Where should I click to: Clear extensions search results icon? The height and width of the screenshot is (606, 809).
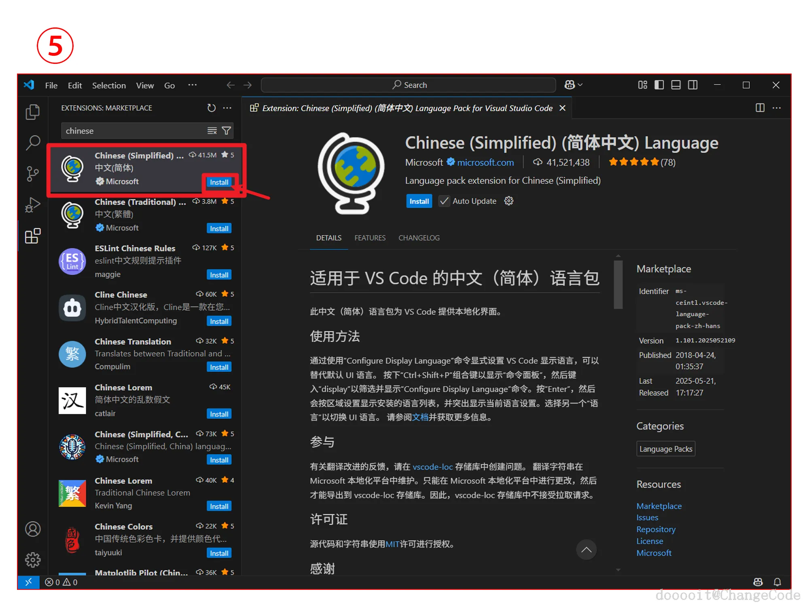(x=212, y=130)
